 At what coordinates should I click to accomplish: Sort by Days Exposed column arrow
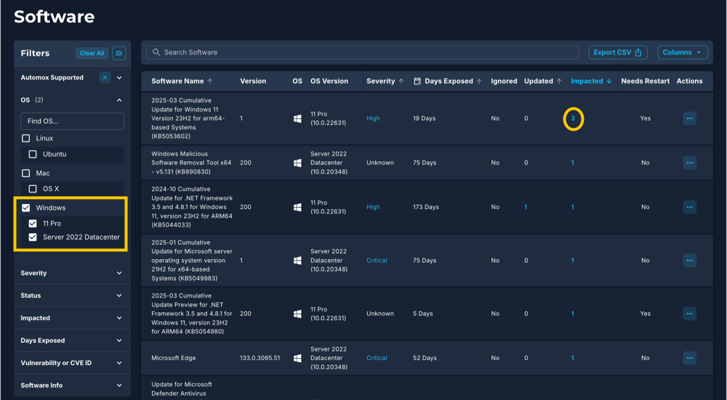tap(479, 81)
